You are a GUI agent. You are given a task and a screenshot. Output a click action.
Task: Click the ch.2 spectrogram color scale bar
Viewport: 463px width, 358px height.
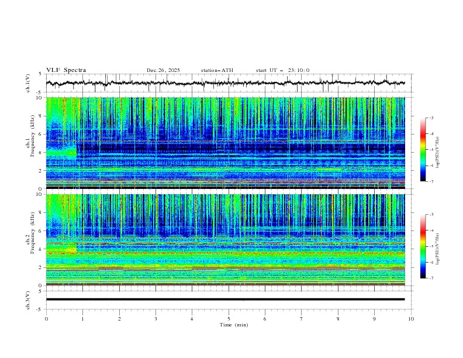coord(423,246)
